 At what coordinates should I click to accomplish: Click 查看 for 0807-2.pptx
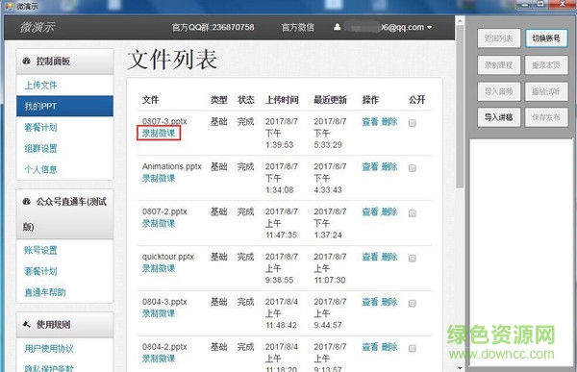(370, 211)
